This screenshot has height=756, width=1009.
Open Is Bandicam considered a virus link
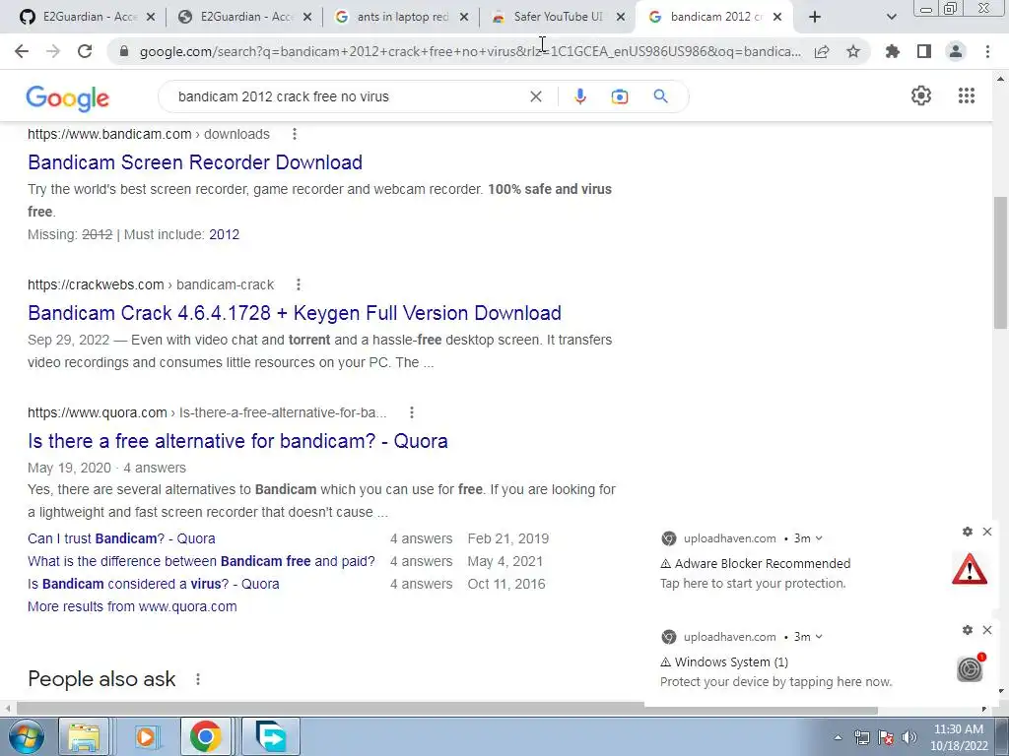153,584
